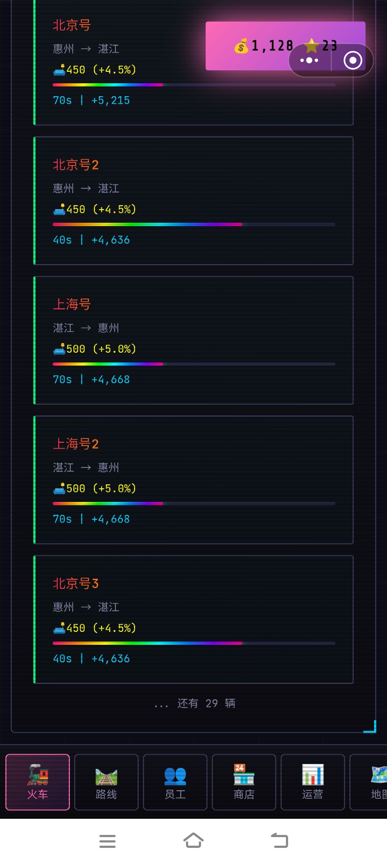Viewport: 387px width, 864px height.
Task: Open Android recent apps menu
Action: coord(107,841)
